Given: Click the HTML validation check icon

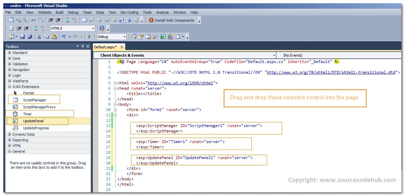Looking at the screenshot, I should 102,28.
